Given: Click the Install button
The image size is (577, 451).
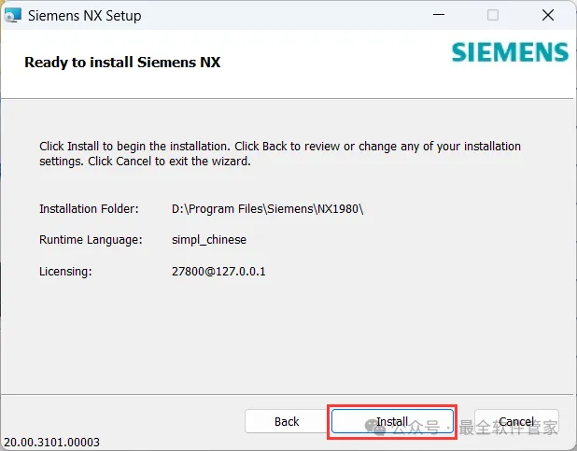Looking at the screenshot, I should coord(392,421).
